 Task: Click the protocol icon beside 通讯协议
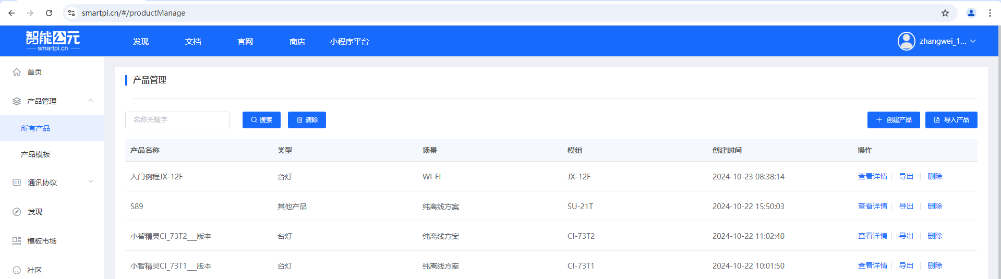point(17,183)
